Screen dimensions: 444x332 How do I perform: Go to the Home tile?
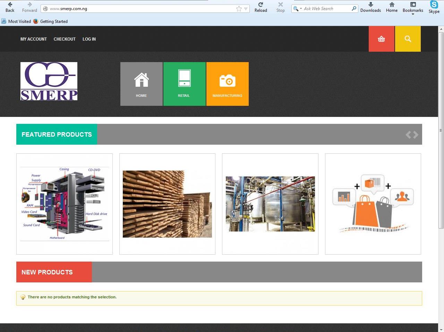(141, 84)
